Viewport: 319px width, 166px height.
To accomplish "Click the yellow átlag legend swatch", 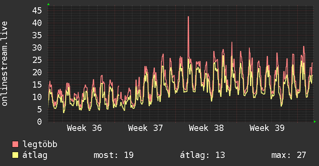I will (x=15, y=155).
